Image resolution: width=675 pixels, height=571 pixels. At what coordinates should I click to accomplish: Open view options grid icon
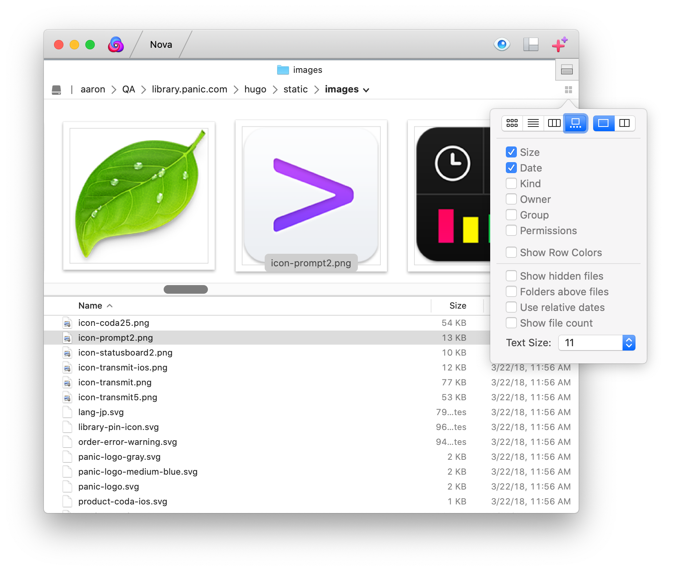pos(569,90)
